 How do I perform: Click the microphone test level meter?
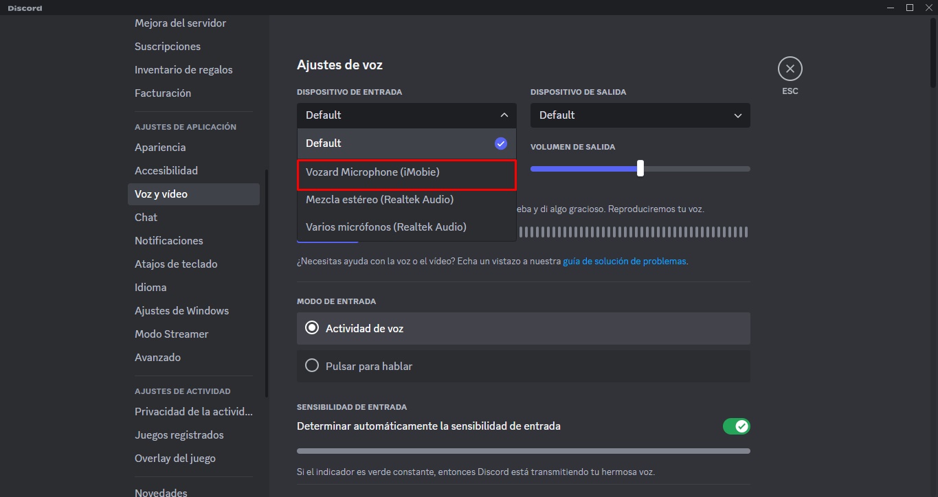[633, 232]
